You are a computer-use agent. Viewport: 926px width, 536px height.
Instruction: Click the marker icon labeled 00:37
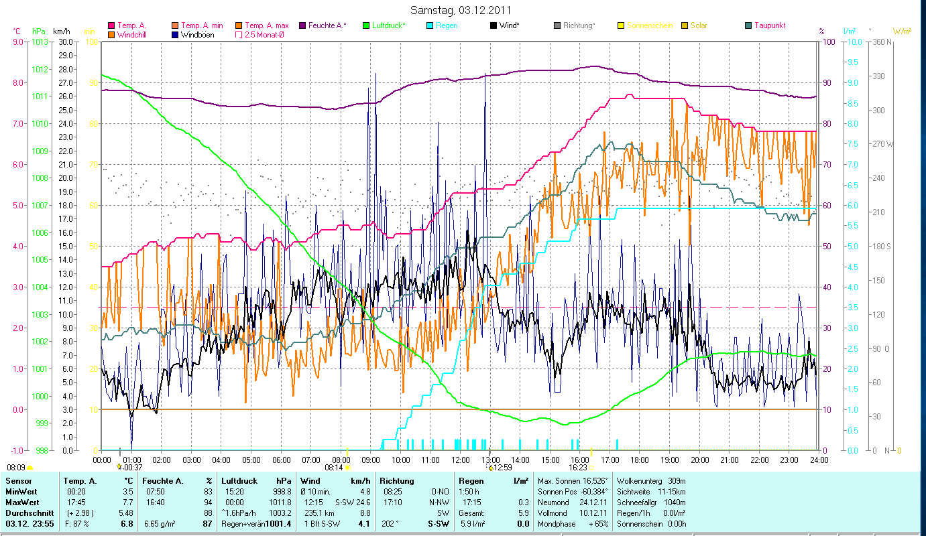coord(119,467)
